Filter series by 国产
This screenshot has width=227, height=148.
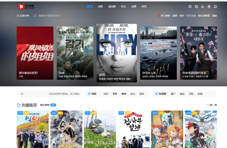[x=173, y=94]
